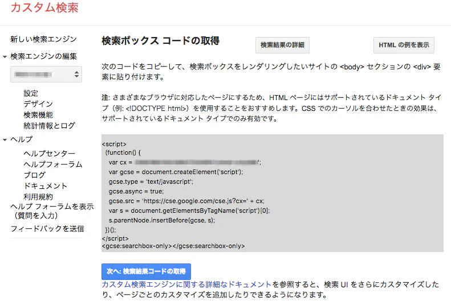The image size is (451, 301).
Task: Click the (function() { code line
Action: [x=123, y=152]
